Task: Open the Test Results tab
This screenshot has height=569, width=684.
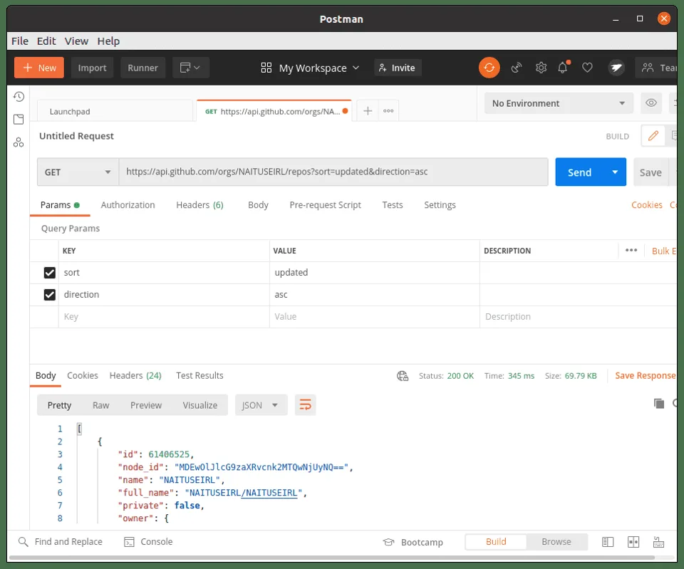Action: pos(199,375)
